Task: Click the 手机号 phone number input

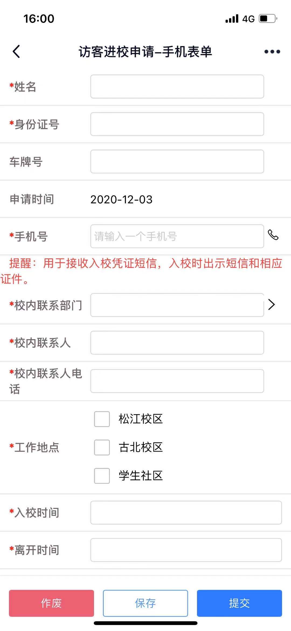Action: pyautogui.click(x=177, y=236)
